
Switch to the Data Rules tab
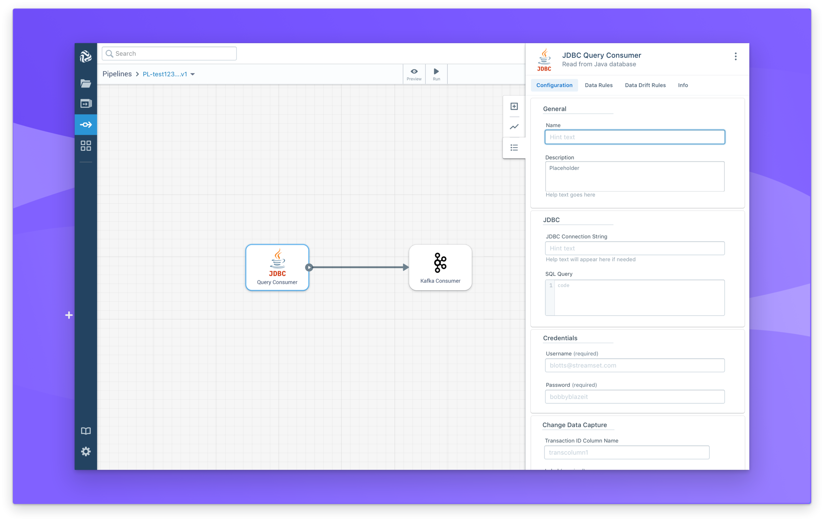point(599,85)
